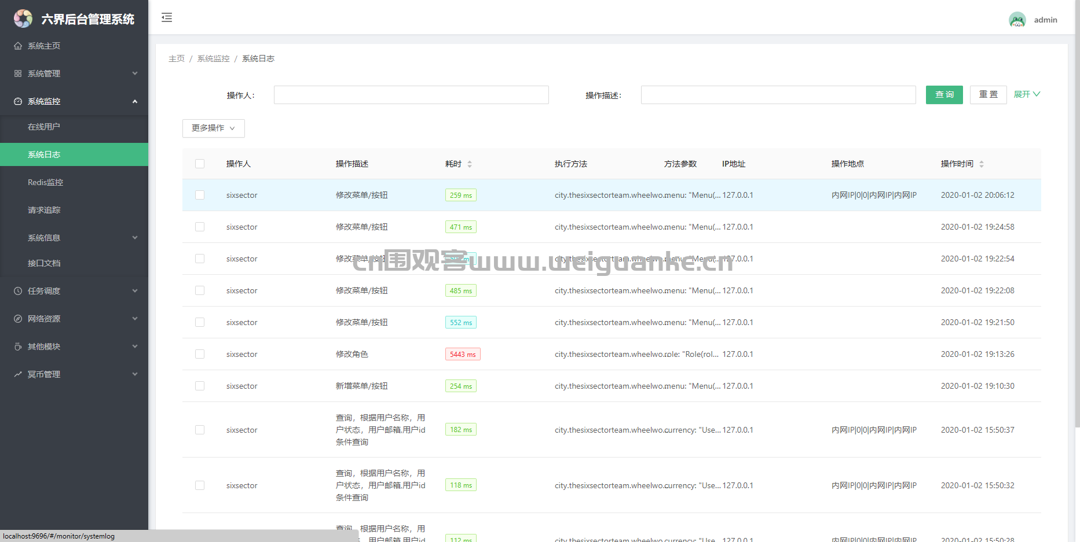
Task: Expand the 任务调度 menu chevron
Action: pos(135,291)
